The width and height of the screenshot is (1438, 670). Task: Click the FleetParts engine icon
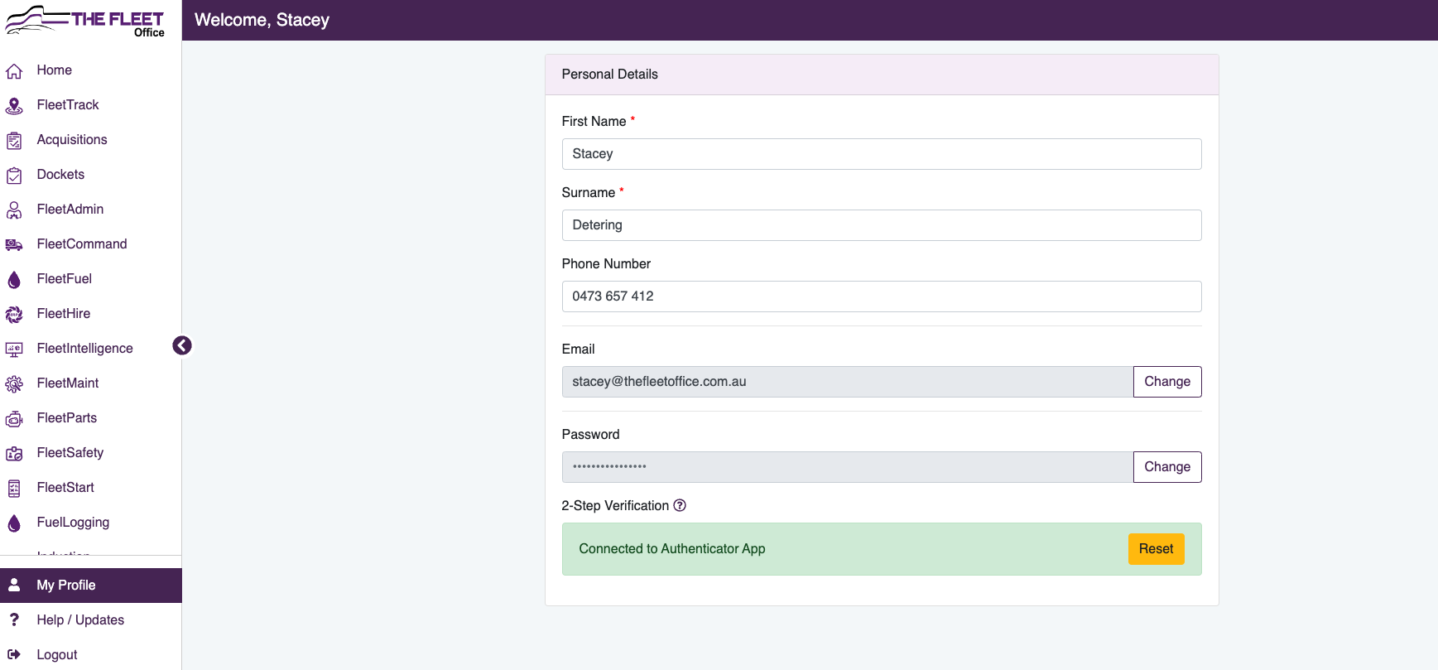(x=14, y=419)
